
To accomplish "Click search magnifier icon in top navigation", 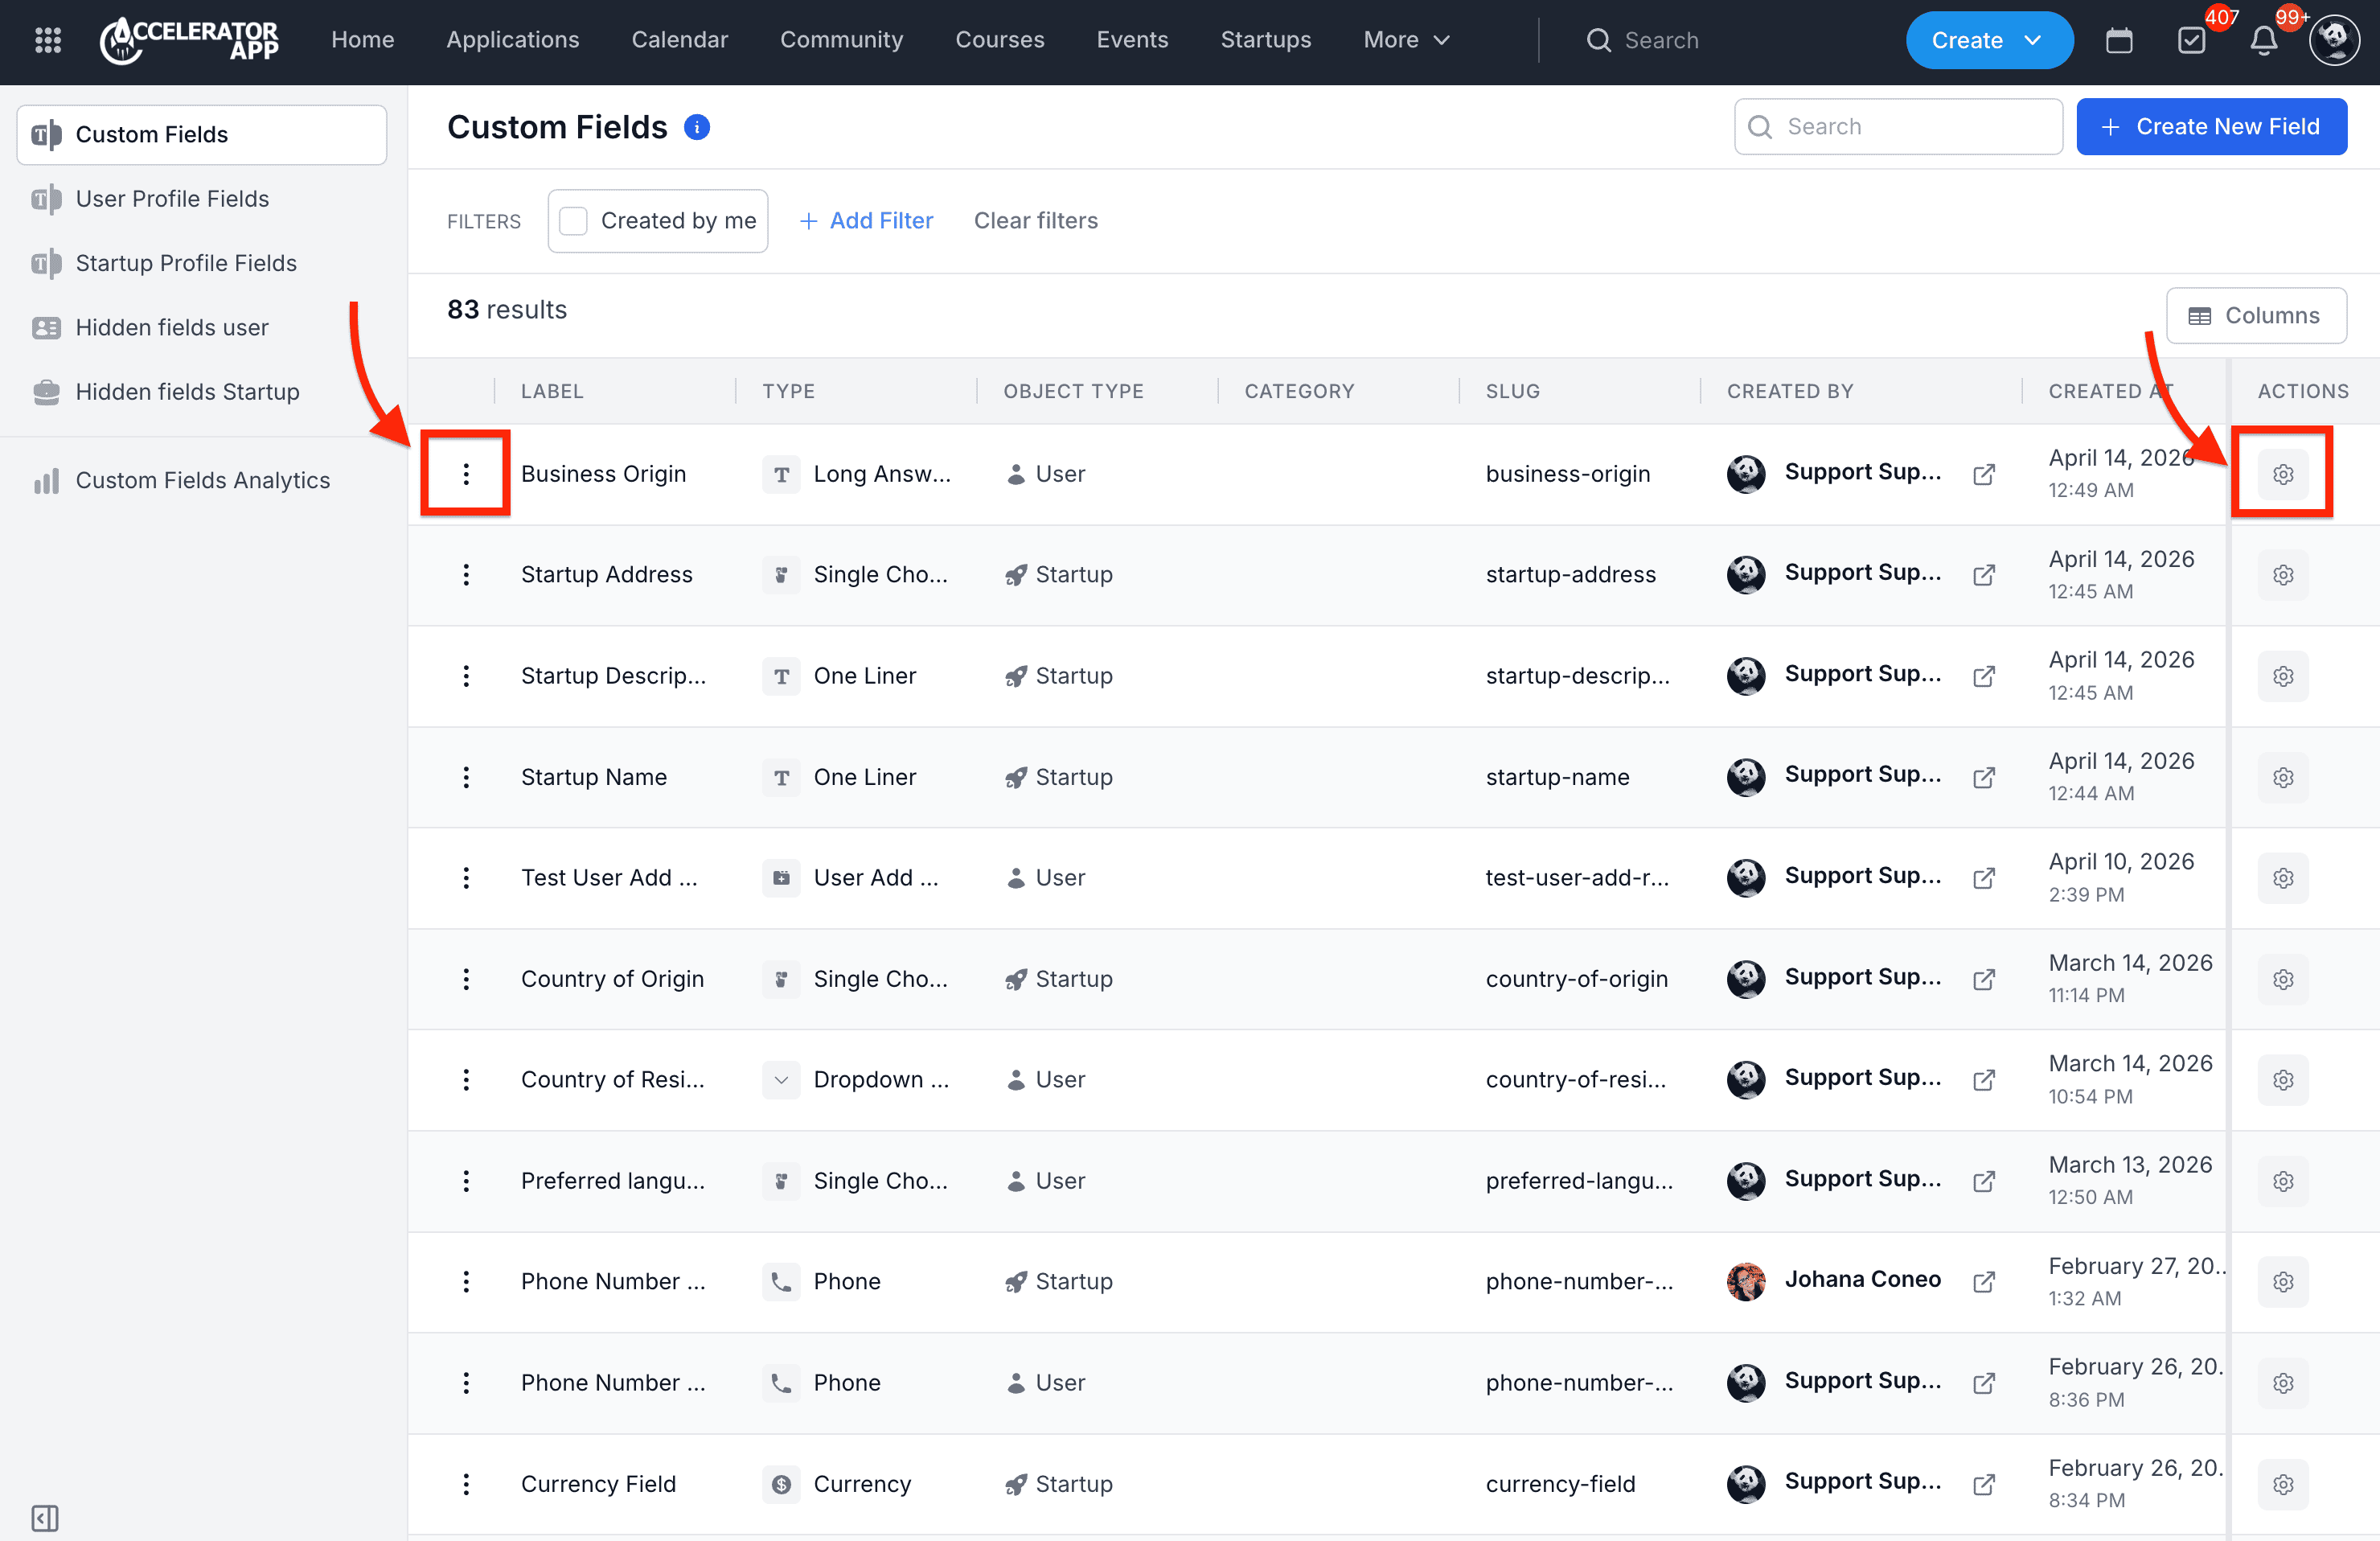I will click(x=1598, y=40).
